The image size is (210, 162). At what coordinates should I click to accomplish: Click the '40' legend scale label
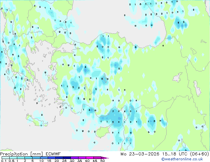pos(87,161)
